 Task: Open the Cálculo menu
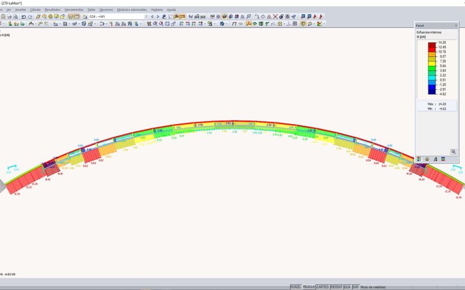tap(35, 10)
